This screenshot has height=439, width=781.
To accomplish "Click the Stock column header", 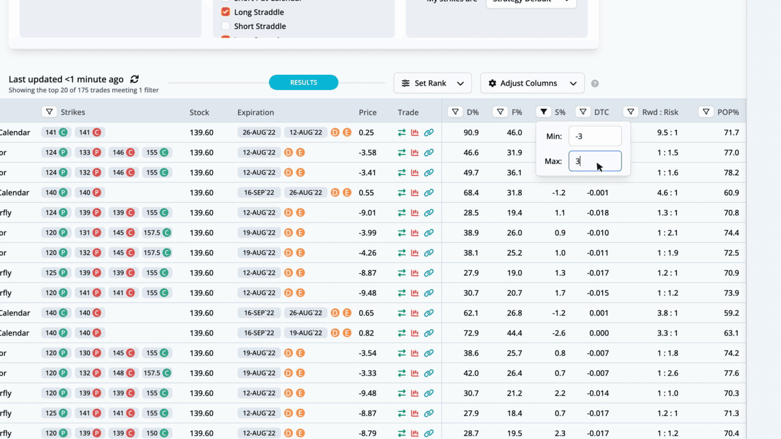I will point(199,112).
